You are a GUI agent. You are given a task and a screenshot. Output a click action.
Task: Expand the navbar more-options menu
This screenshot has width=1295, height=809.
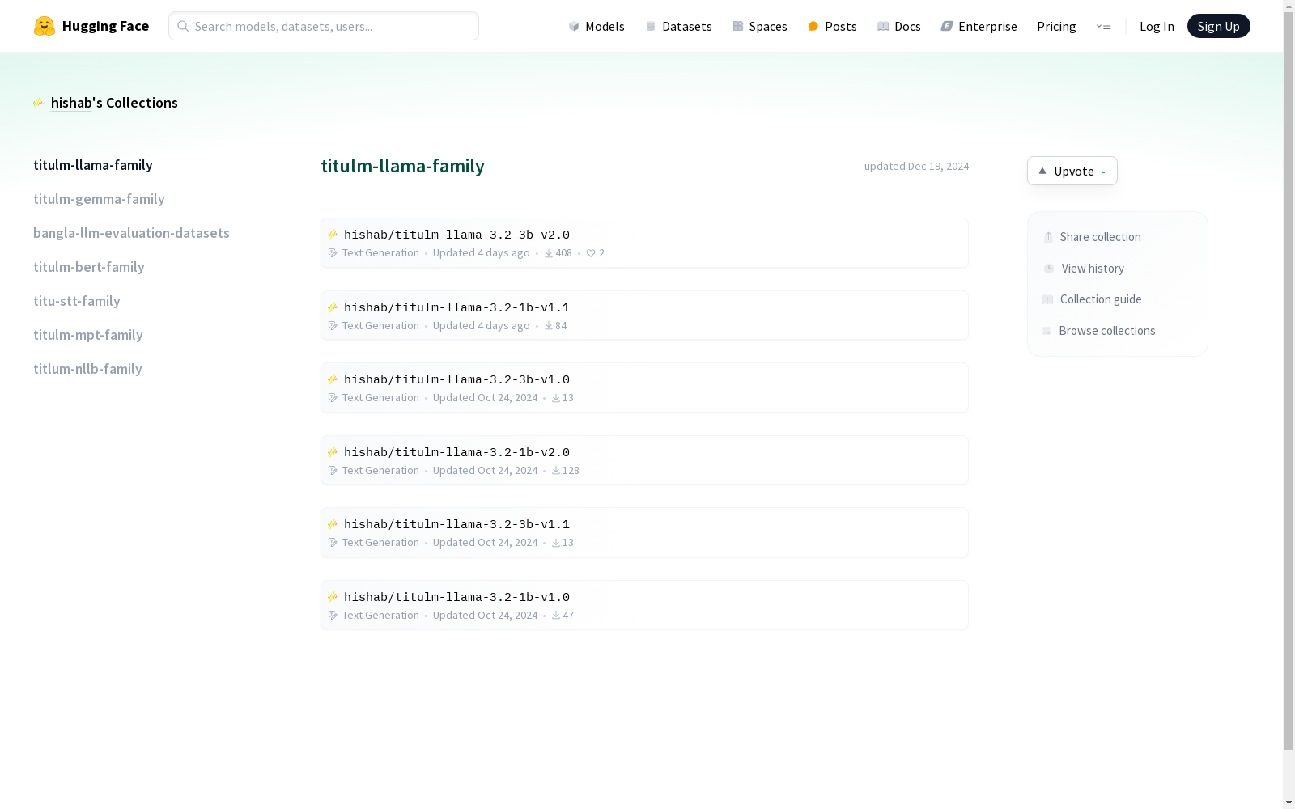click(1103, 26)
